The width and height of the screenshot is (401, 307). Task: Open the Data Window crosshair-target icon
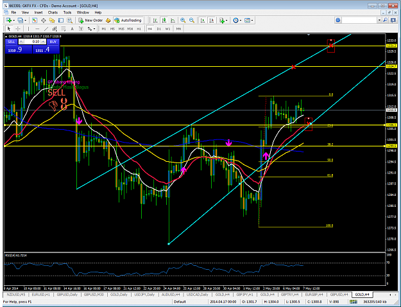(43, 20)
